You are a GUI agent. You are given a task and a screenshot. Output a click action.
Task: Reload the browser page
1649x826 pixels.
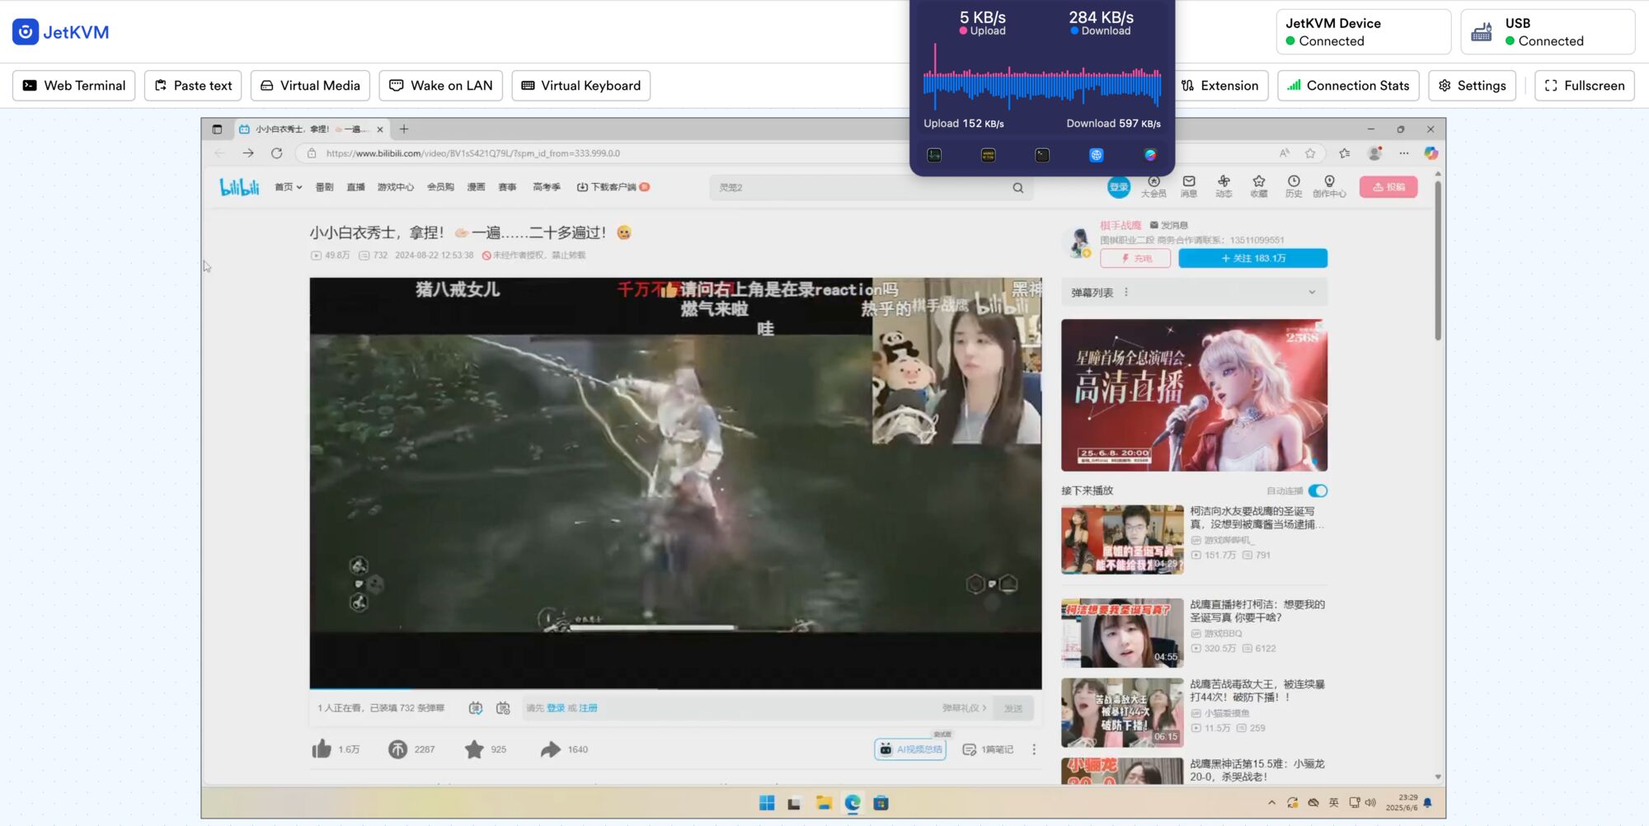coord(276,153)
